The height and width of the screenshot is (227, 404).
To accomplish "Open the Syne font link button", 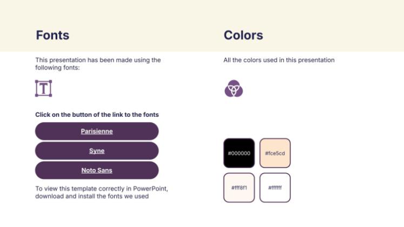I will (97, 151).
